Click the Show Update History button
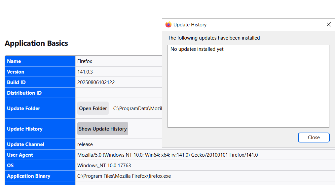This screenshot has height=185, width=335. coord(103,129)
